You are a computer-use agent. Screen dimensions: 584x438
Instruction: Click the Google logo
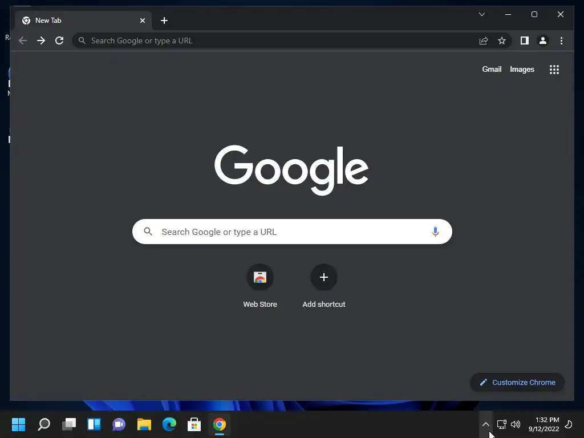click(291, 170)
